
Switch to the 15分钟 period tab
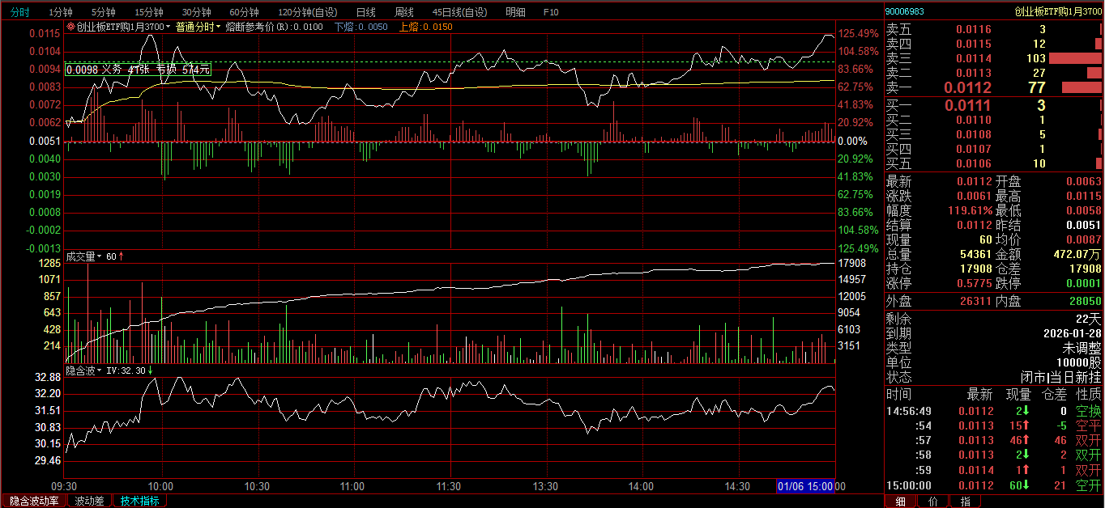pos(148,12)
